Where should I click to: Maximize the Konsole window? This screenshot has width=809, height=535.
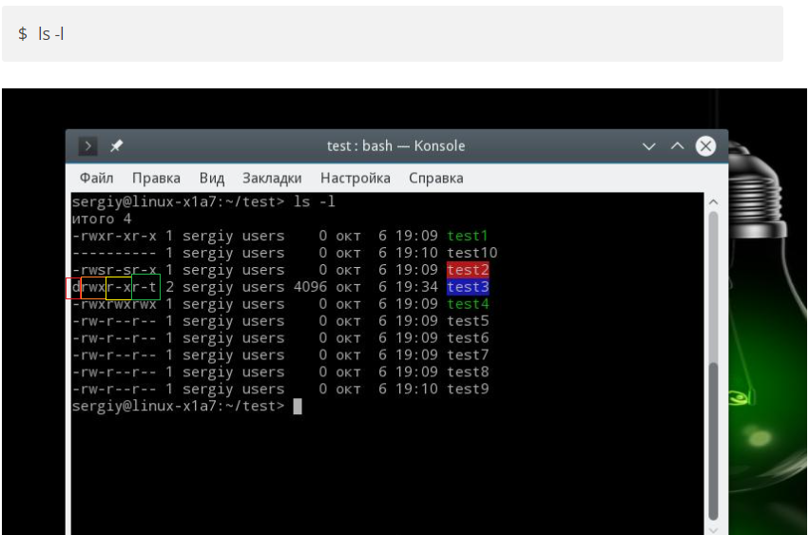coord(677,146)
